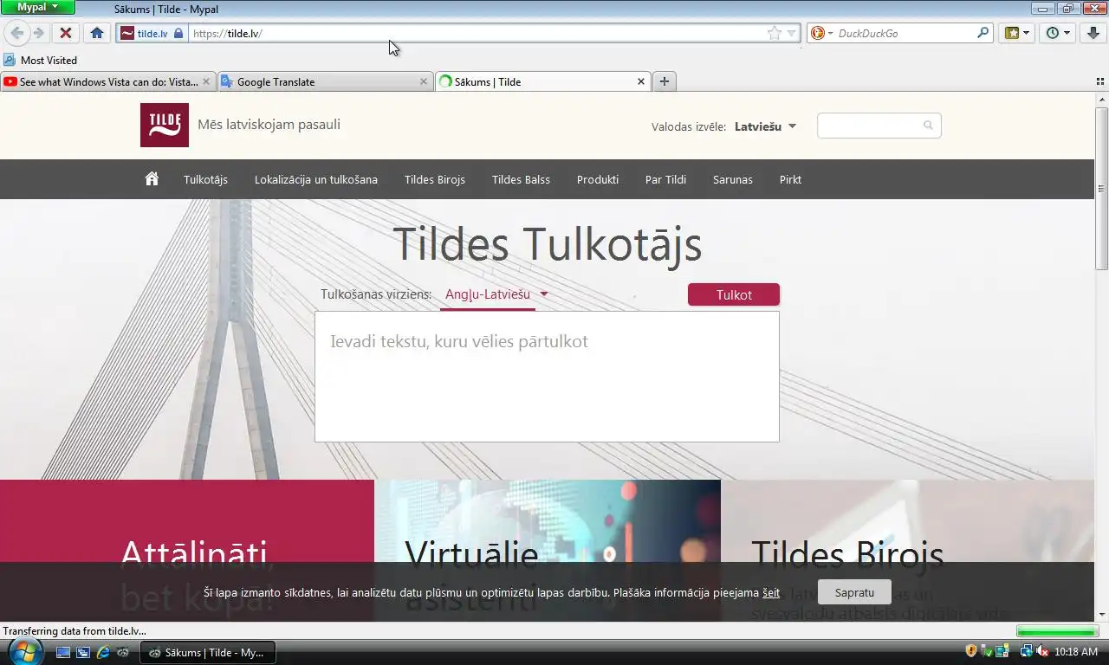Open the Attālināti, bet kopā banner

pos(187,551)
